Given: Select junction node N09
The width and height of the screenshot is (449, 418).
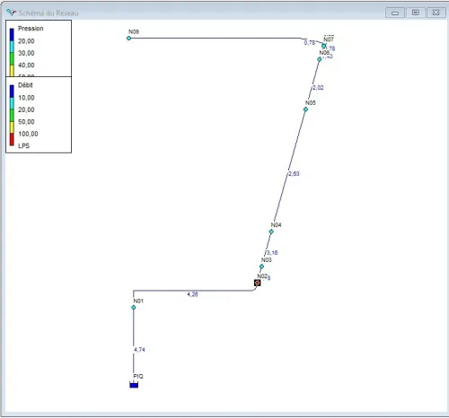Looking at the screenshot, I should (128, 39).
